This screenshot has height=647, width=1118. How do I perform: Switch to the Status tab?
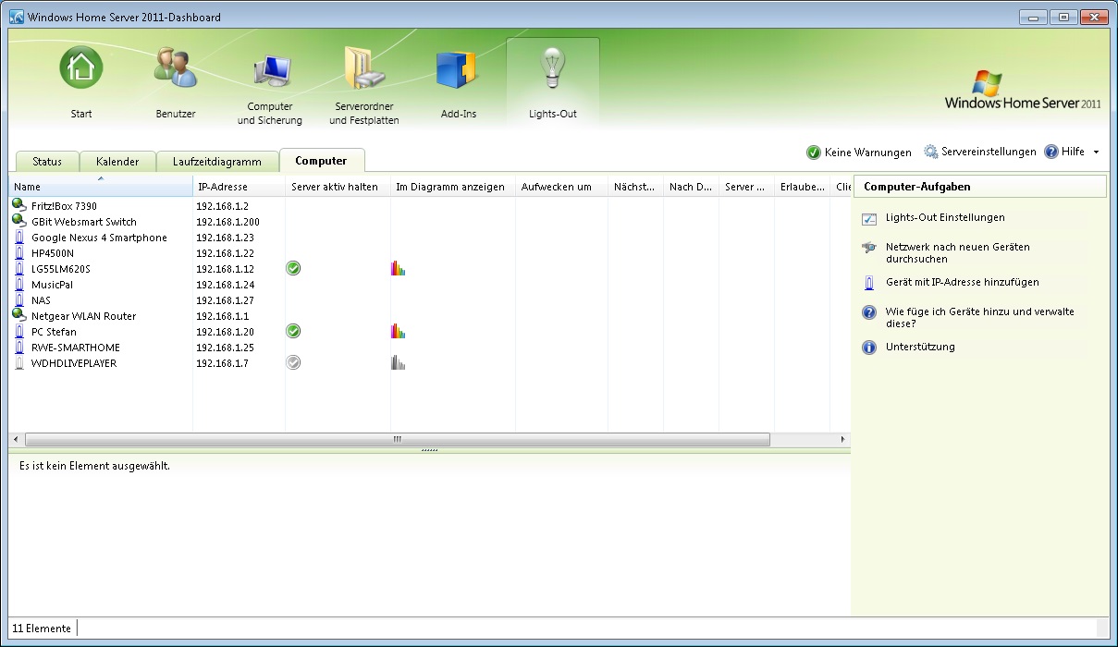[x=47, y=162]
